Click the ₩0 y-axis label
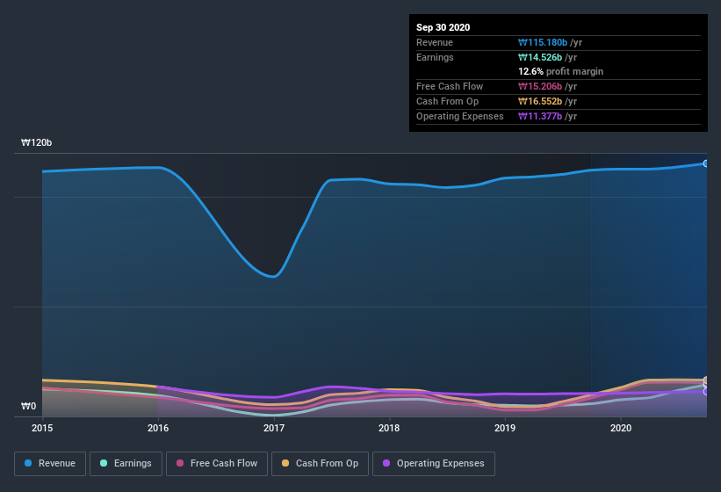 pos(28,406)
